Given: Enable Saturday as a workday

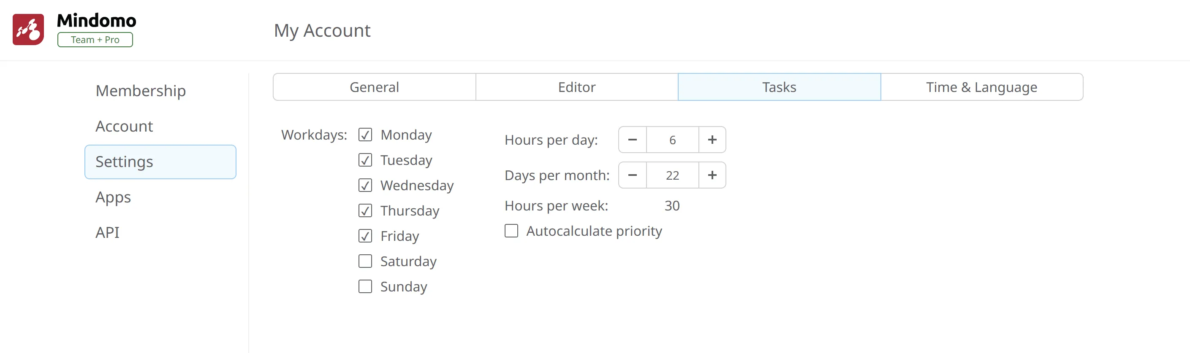Looking at the screenshot, I should click(365, 261).
